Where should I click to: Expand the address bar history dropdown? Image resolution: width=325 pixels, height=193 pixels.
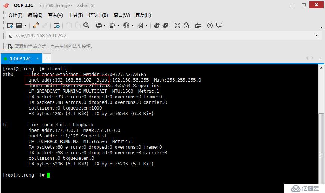coord(316,36)
